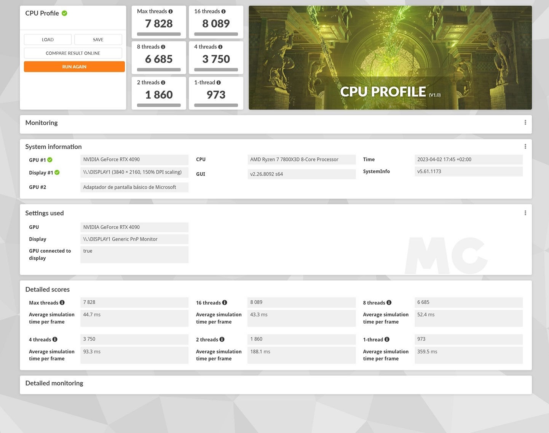This screenshot has height=433, width=549.
Task: Open Monitoring panel three-dot menu
Action: click(525, 122)
